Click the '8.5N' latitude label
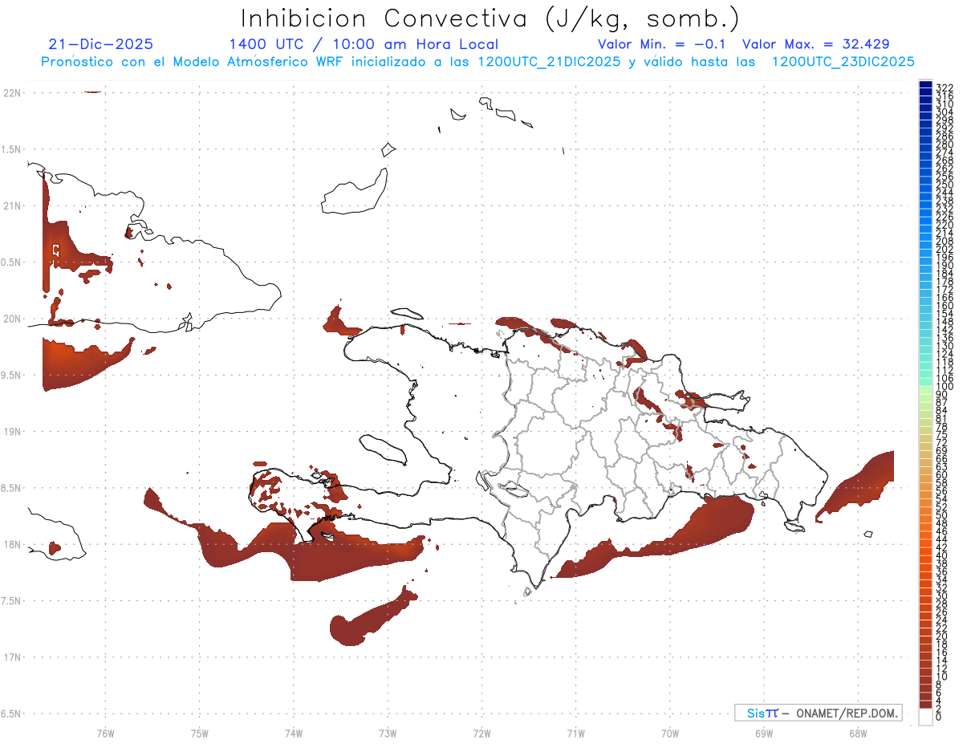 click(x=12, y=488)
